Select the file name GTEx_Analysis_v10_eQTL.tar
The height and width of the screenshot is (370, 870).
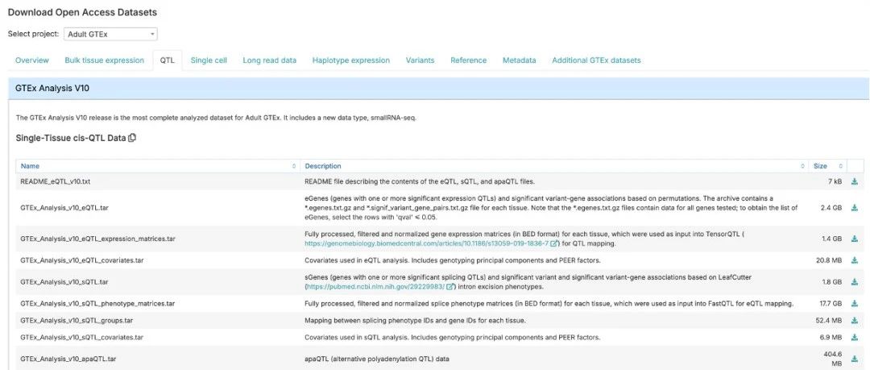(x=64, y=208)
